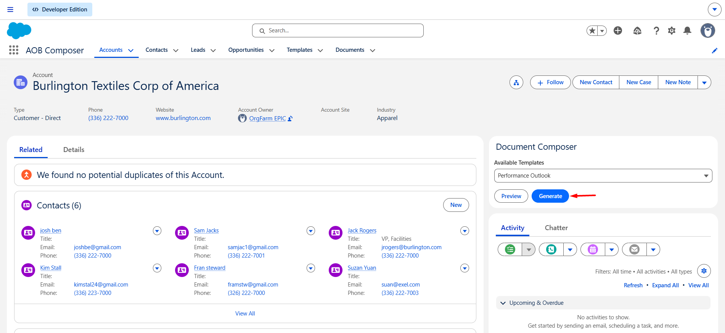Open the notifications bell

coord(687,30)
